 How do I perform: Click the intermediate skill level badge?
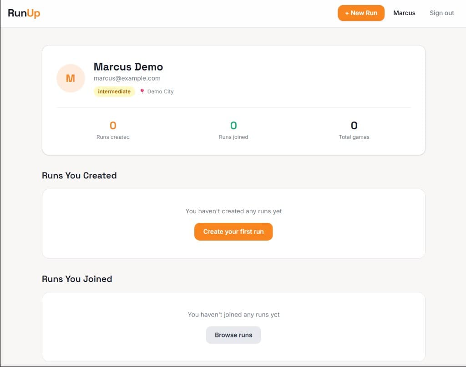click(x=114, y=91)
